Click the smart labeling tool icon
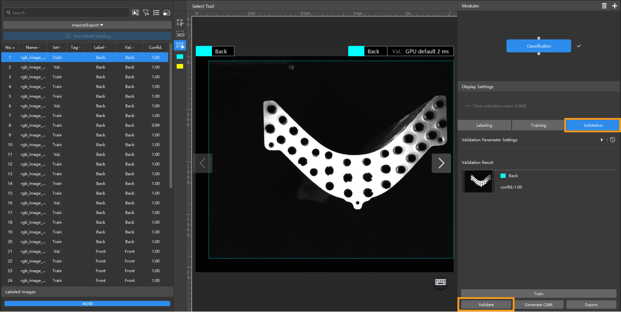Viewport: 621px width, 312px height. (x=180, y=22)
